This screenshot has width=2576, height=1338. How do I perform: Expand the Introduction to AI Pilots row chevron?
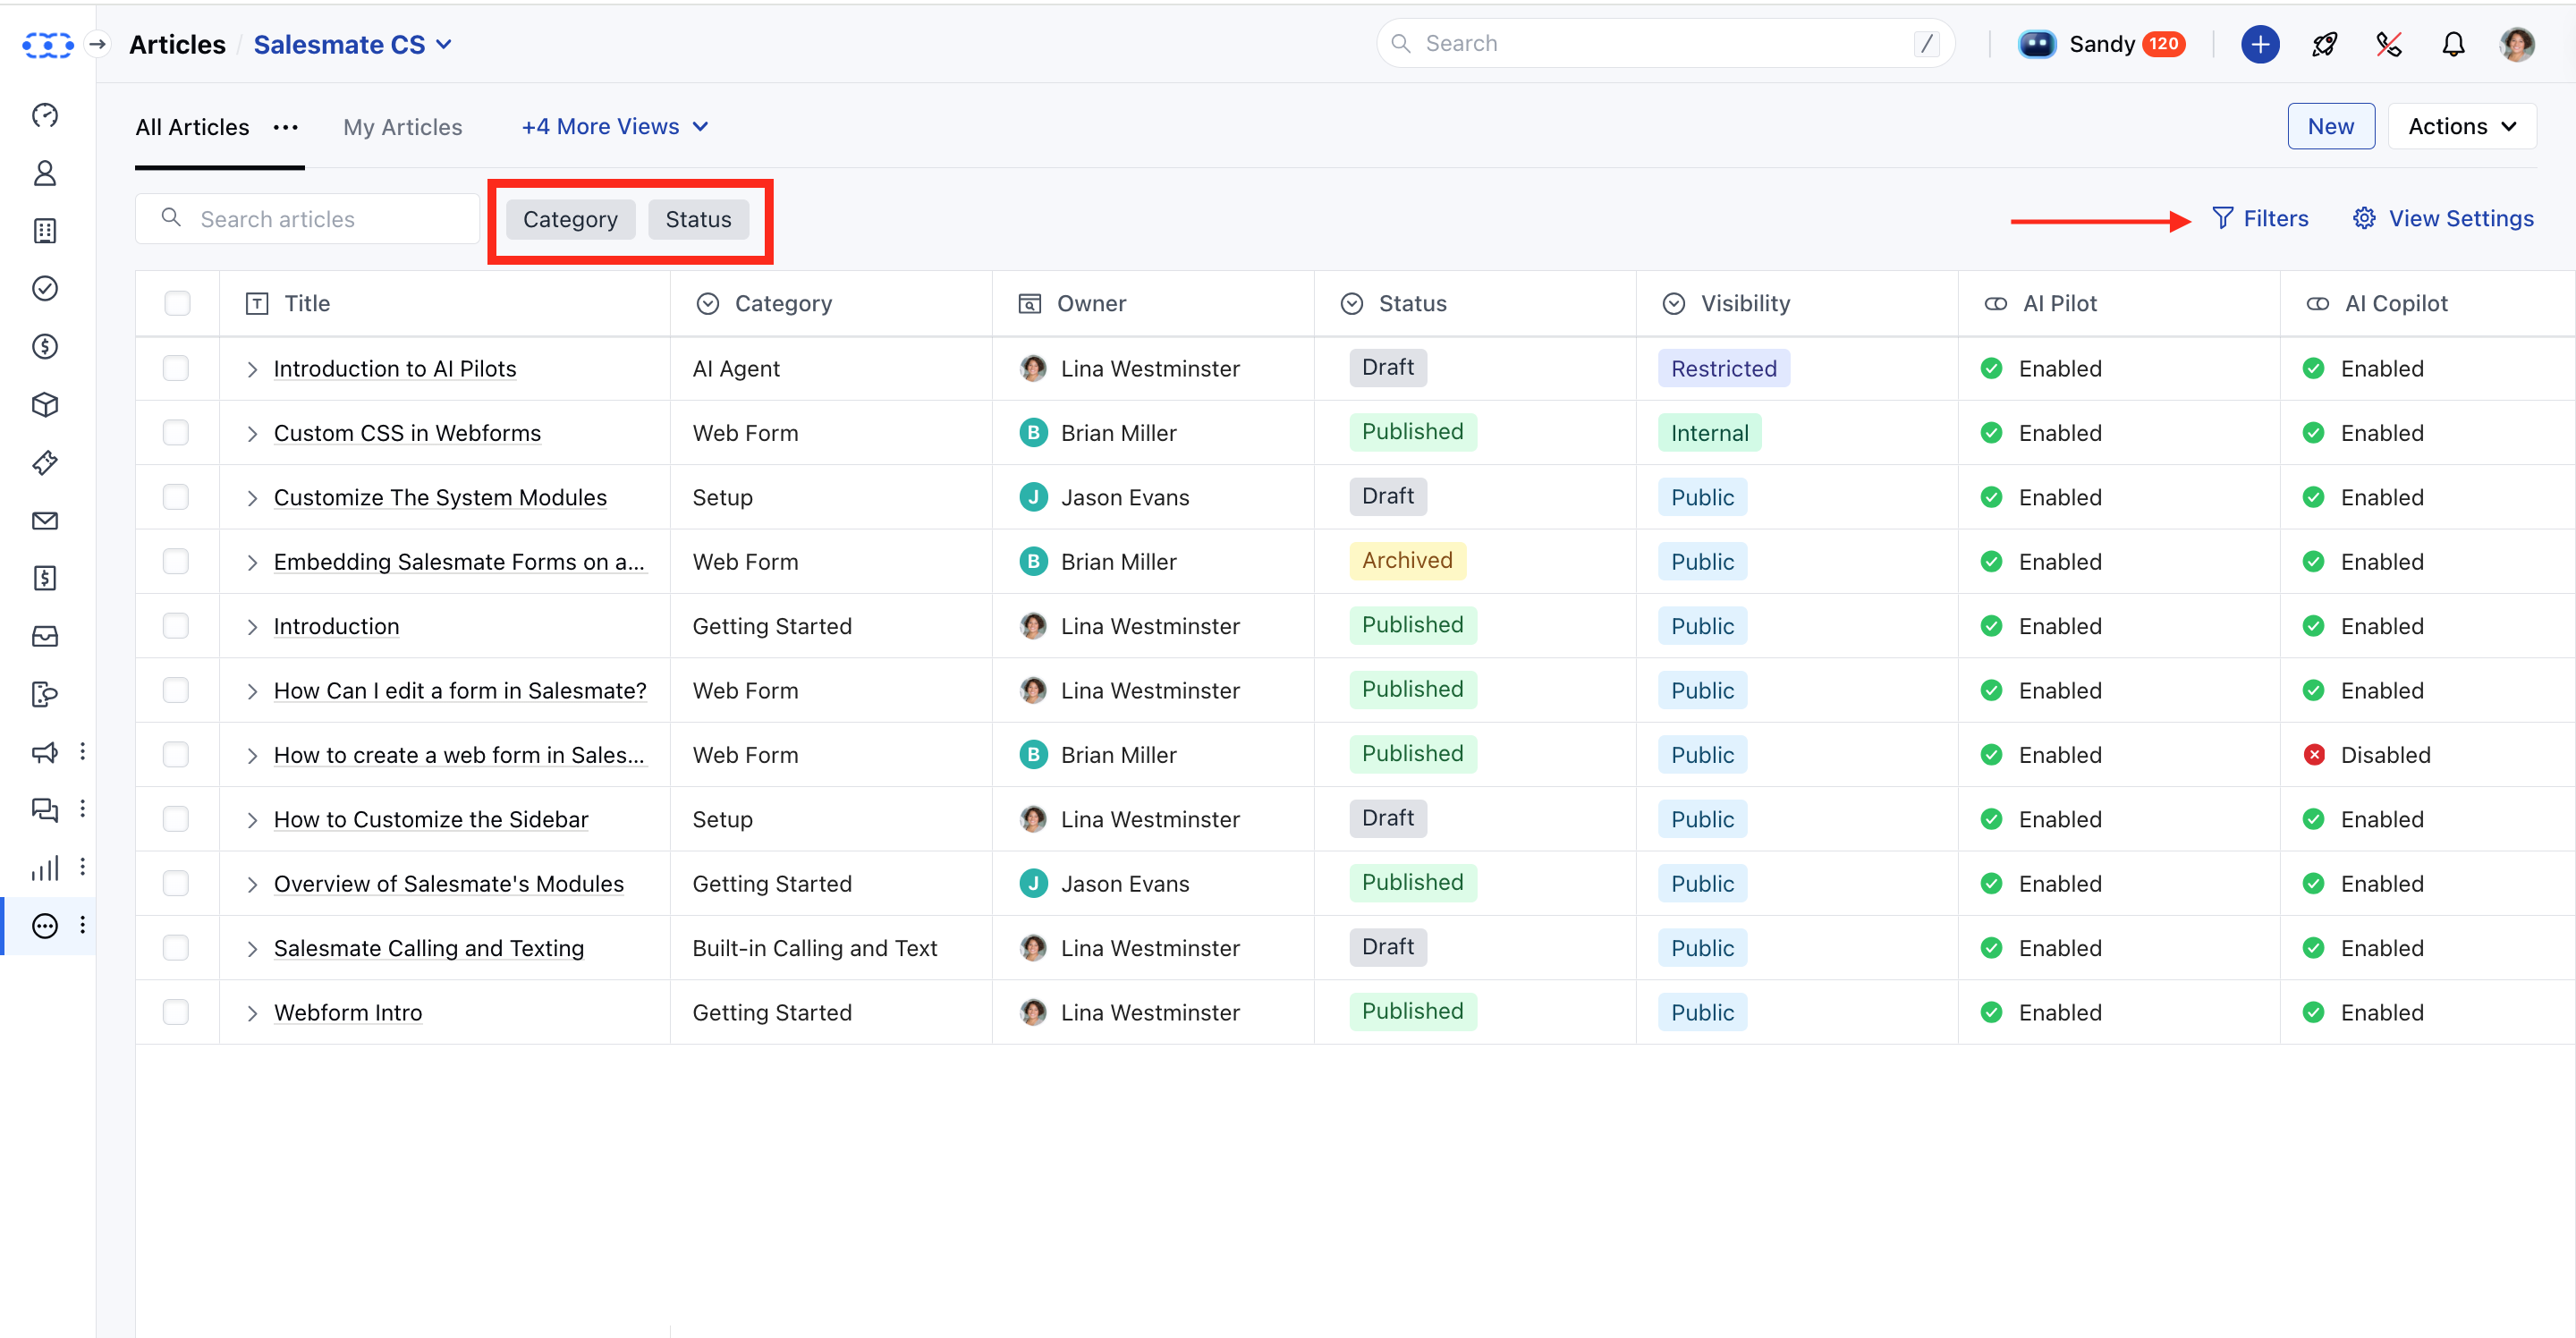coord(252,369)
